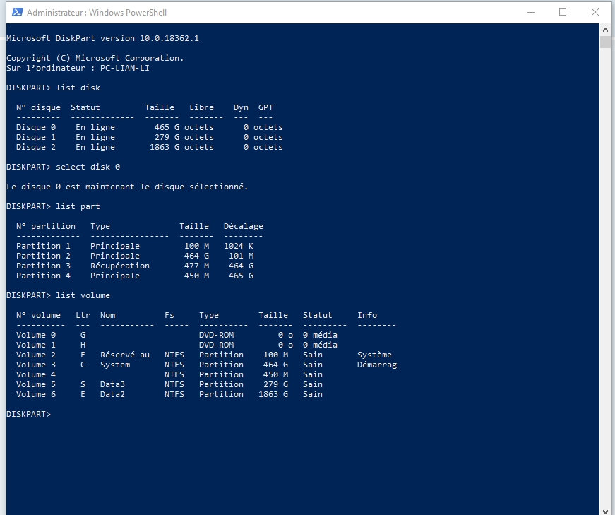Click the 'System' volume name

point(115,365)
